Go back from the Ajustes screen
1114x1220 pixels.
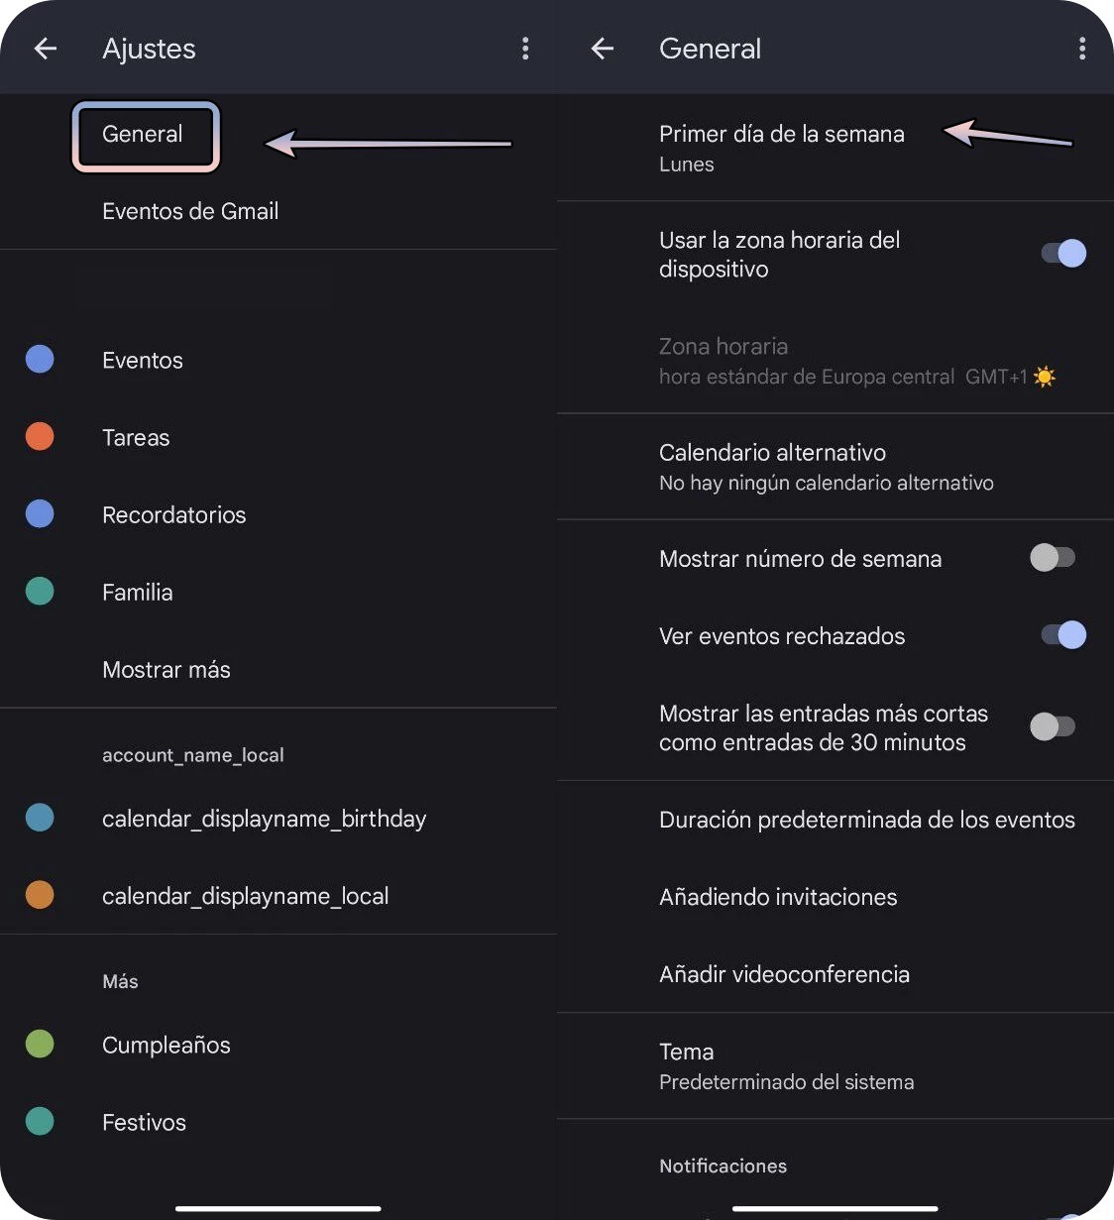[x=46, y=48]
